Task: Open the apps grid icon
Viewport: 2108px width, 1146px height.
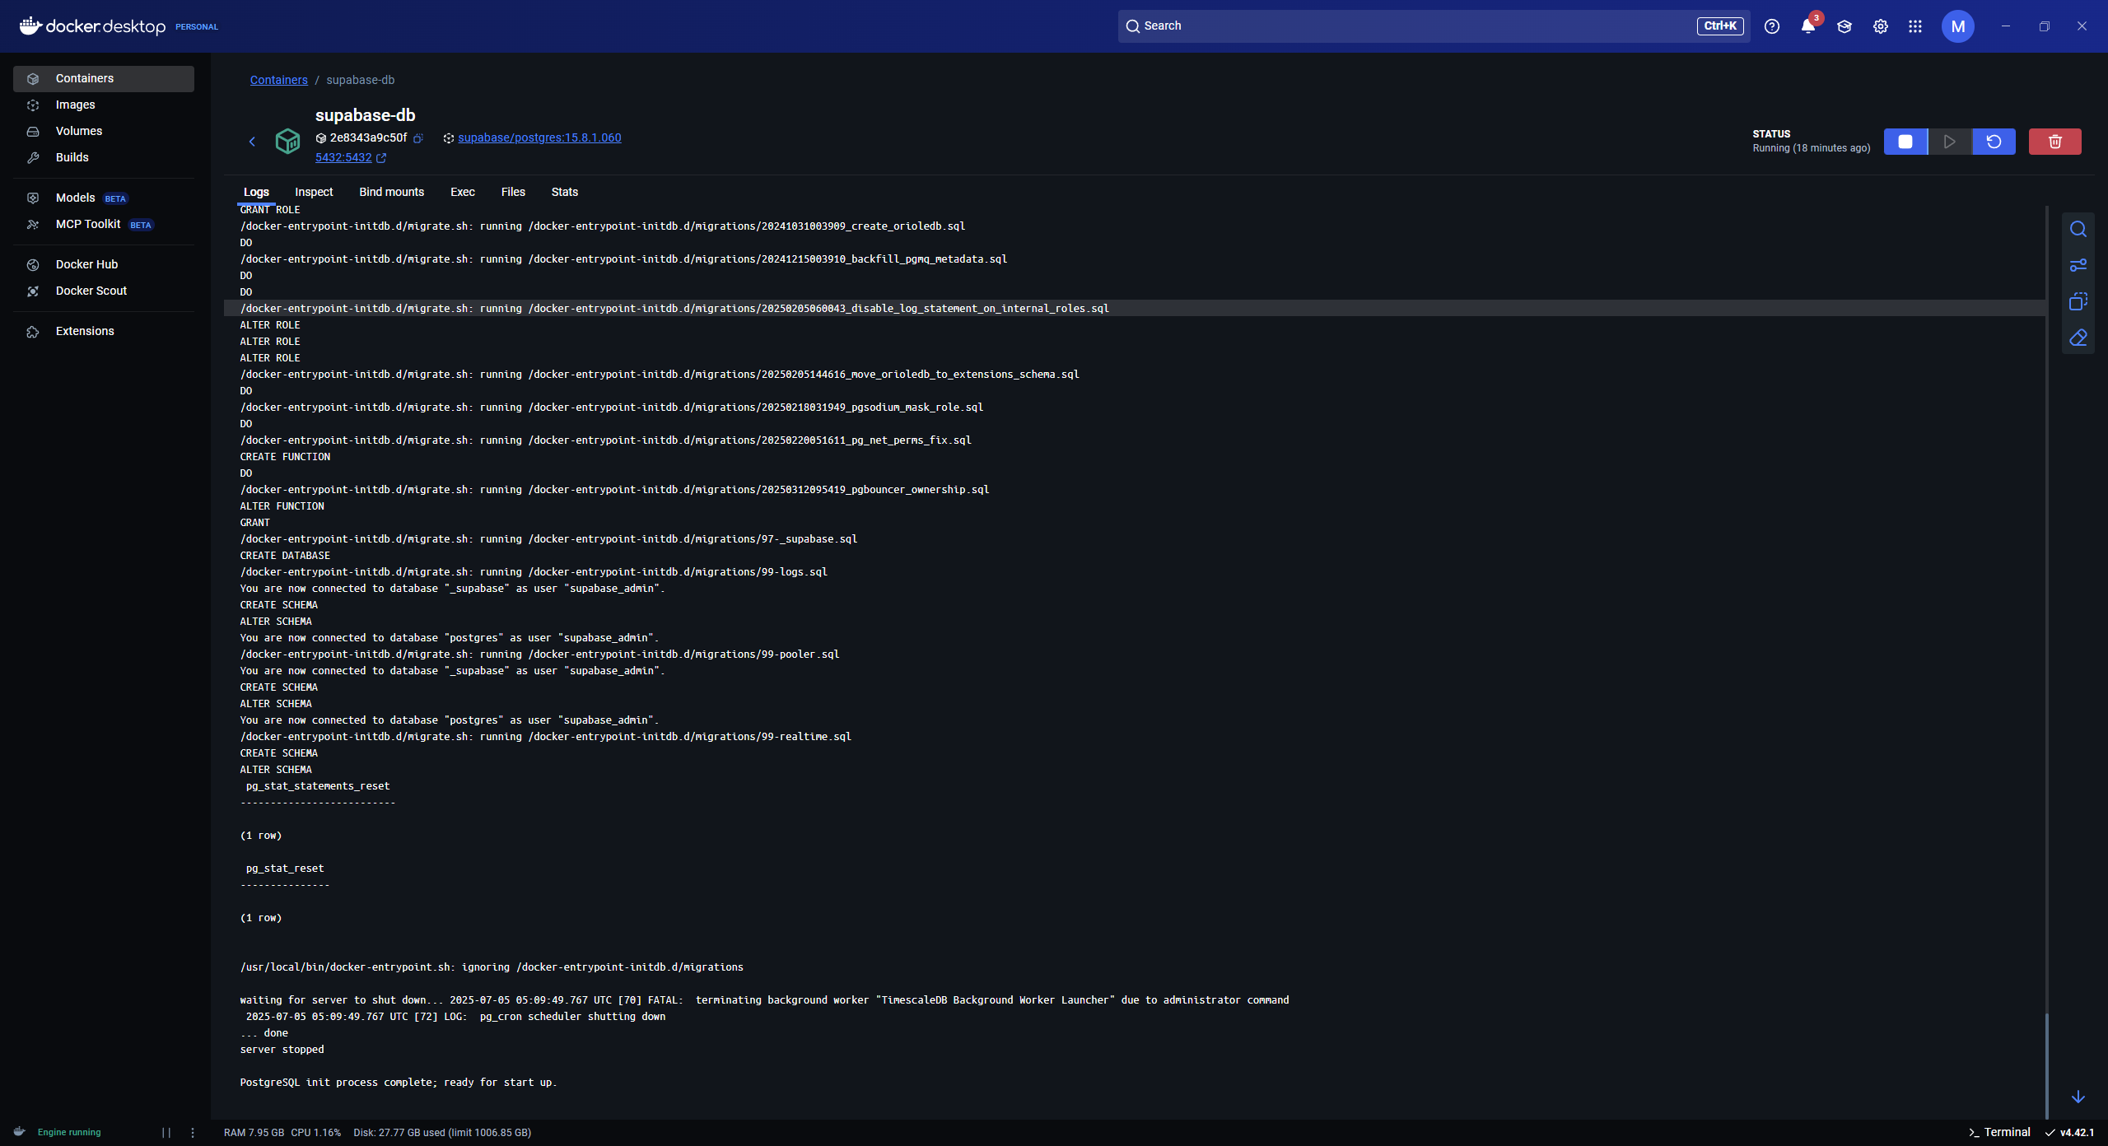Action: [1915, 26]
